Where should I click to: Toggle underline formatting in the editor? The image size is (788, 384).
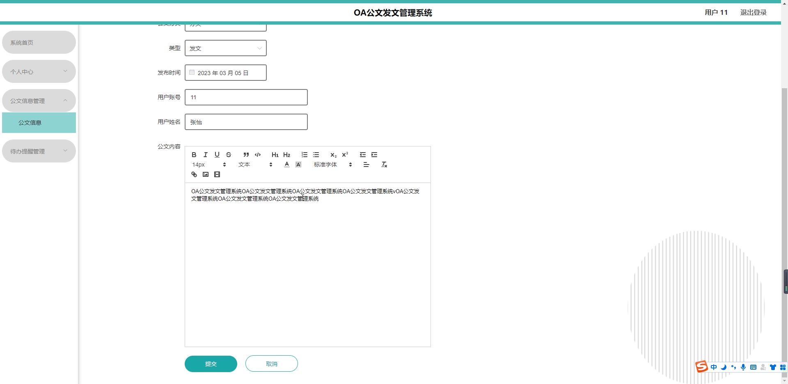point(217,155)
